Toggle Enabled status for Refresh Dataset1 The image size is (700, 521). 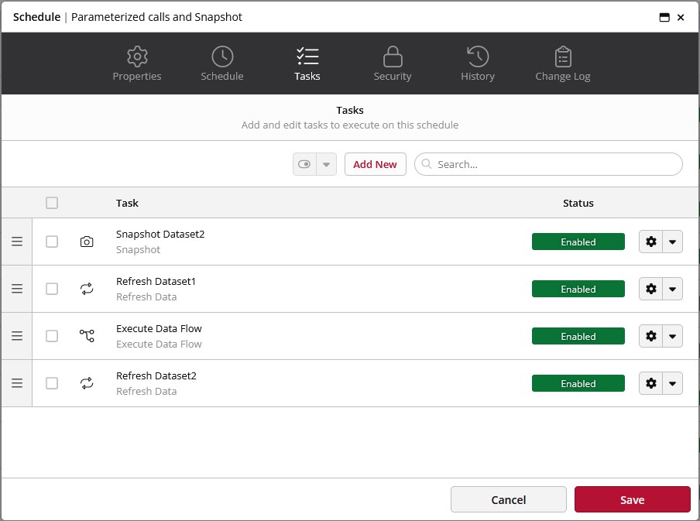(578, 289)
